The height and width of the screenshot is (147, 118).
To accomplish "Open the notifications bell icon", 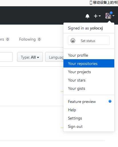I will click(87, 16).
